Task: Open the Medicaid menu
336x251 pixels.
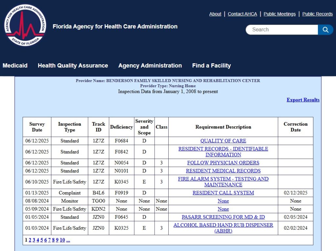Action: [15, 66]
